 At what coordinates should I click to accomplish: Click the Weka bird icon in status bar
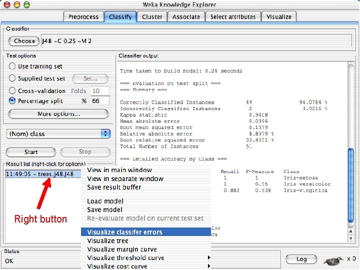pyautogui.click(x=333, y=260)
